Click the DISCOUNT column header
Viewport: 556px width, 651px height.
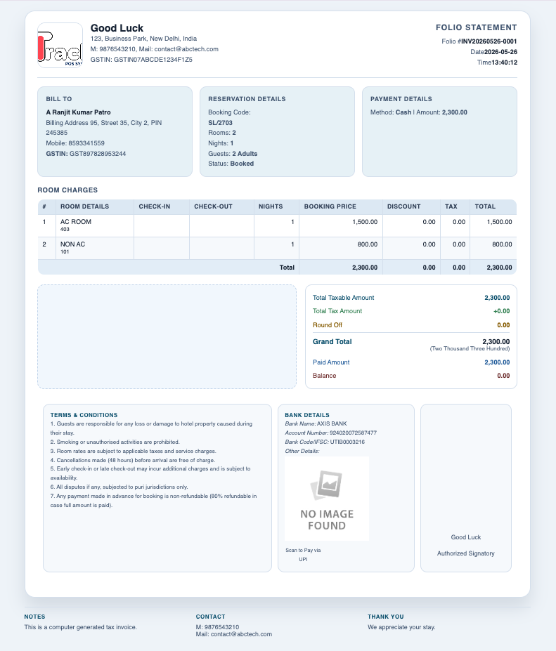point(403,206)
